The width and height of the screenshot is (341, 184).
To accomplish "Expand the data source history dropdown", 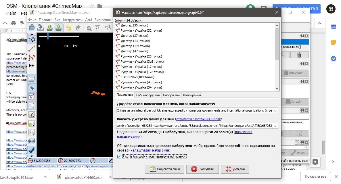I will 275,126.
